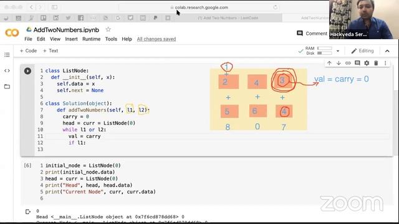The height and width of the screenshot is (224, 399).
Task: Open the File menu
Action: (x=28, y=39)
